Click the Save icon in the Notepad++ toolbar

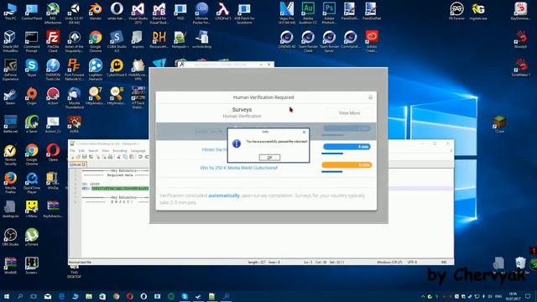pyautogui.click(x=84, y=157)
